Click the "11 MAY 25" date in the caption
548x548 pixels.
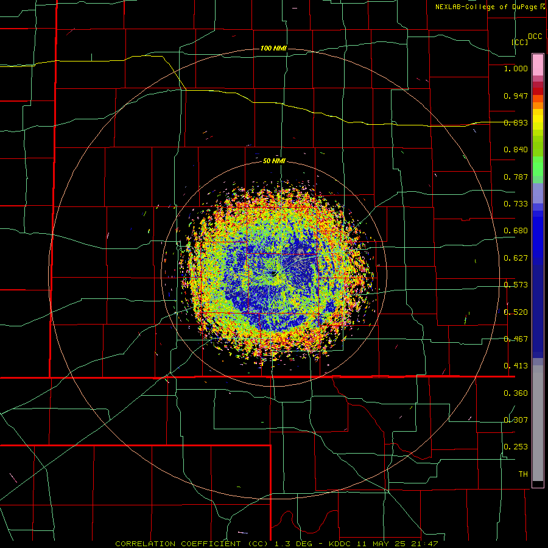[x=382, y=544]
